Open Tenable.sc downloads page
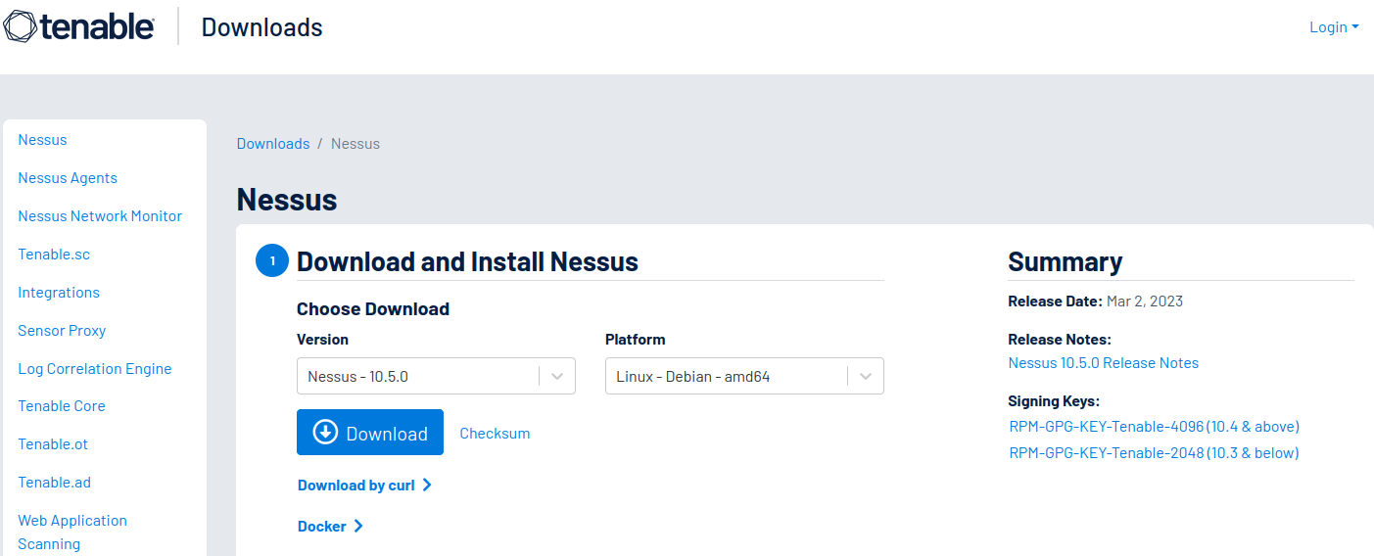This screenshot has height=556, width=1374. (x=54, y=255)
